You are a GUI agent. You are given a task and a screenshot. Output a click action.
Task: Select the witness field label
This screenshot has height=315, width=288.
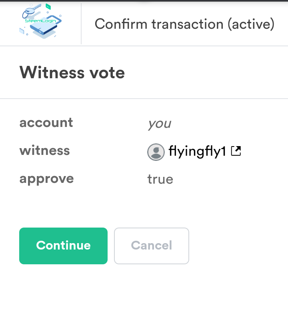pyautogui.click(x=45, y=151)
